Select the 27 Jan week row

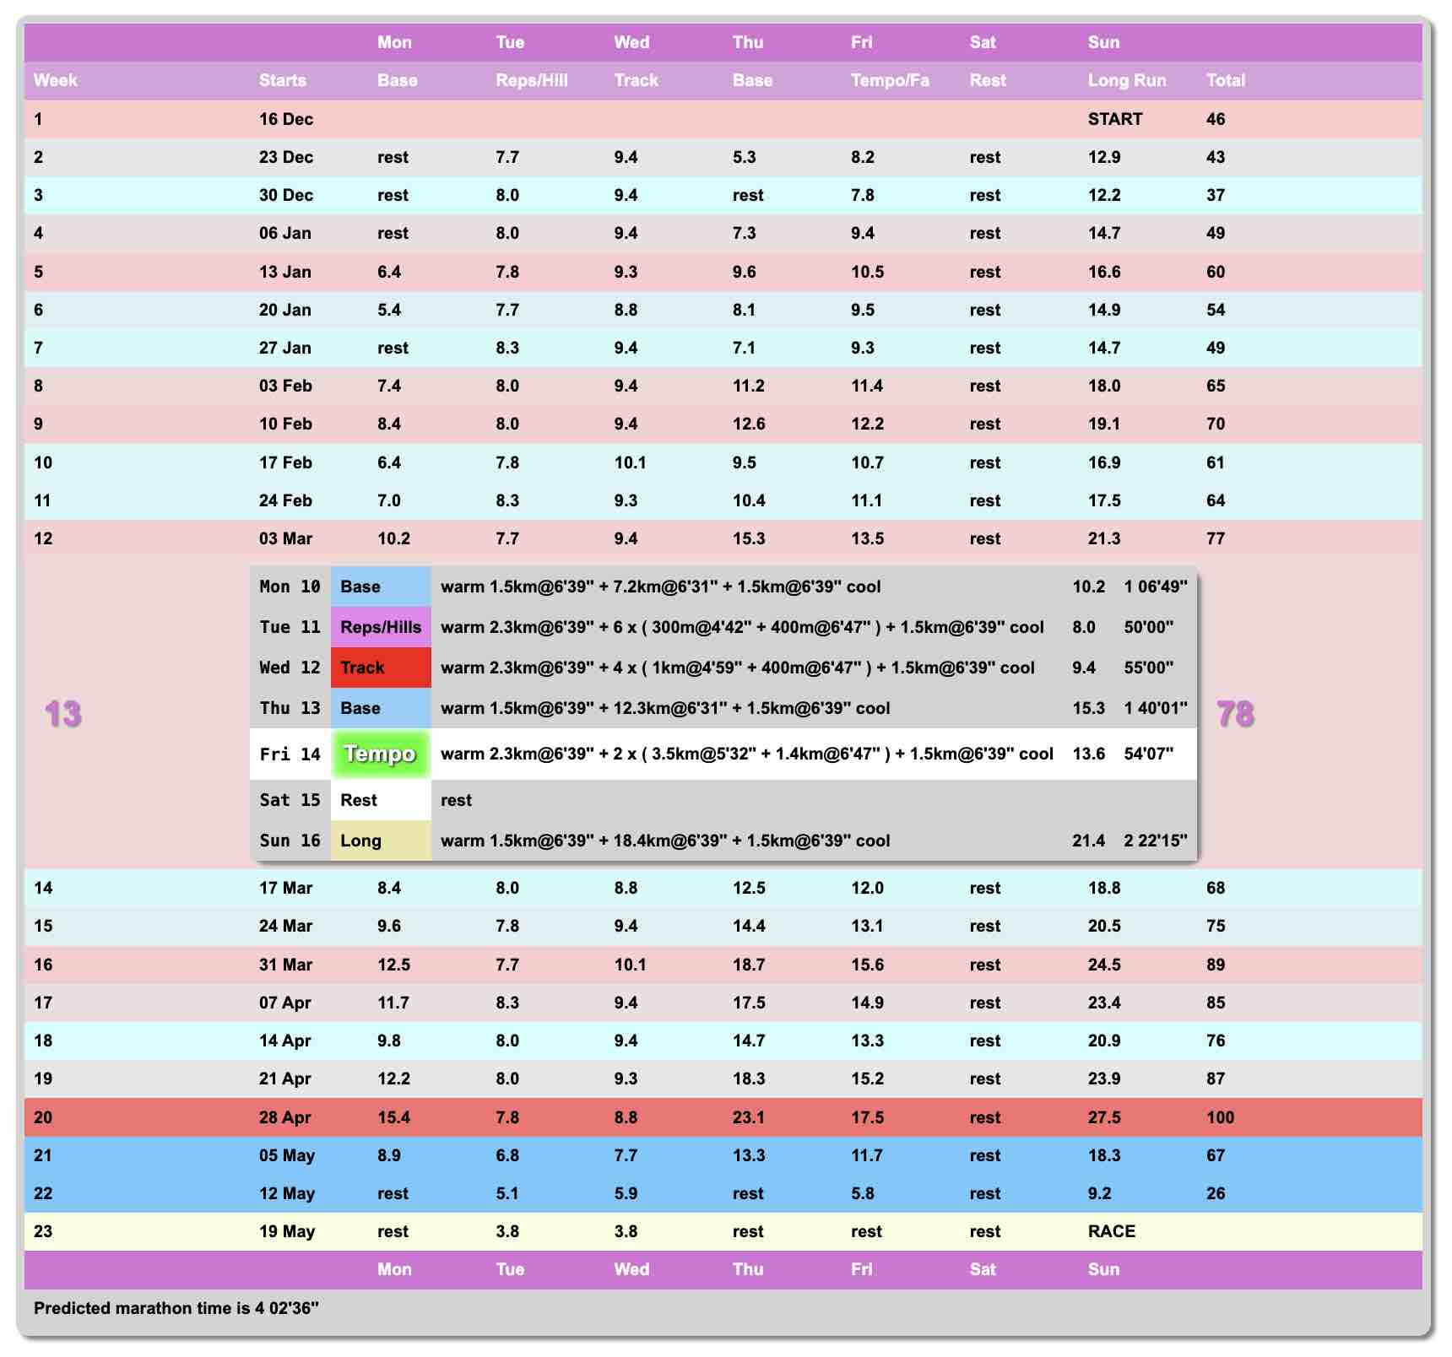[x=723, y=348]
